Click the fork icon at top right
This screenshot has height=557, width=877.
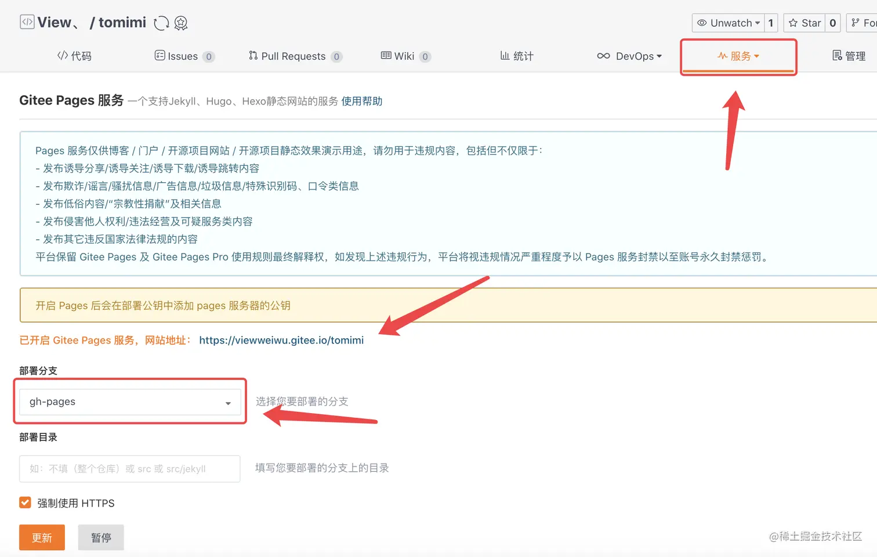(x=856, y=23)
